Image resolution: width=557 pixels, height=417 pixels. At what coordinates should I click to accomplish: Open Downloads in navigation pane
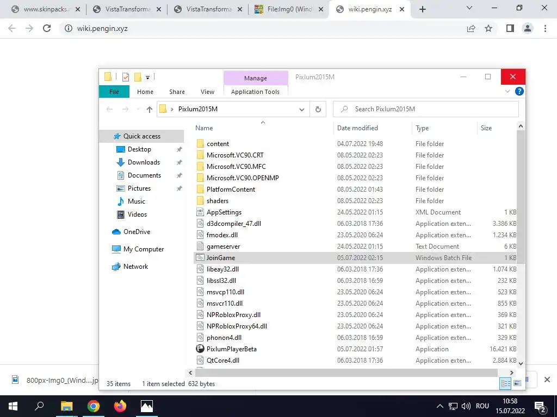(x=144, y=162)
